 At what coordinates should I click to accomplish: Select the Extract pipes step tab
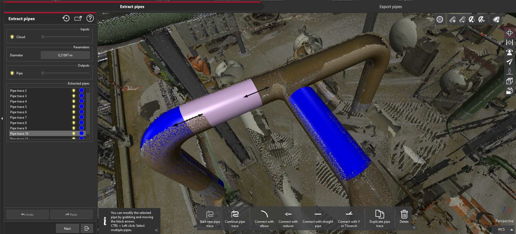[132, 7]
